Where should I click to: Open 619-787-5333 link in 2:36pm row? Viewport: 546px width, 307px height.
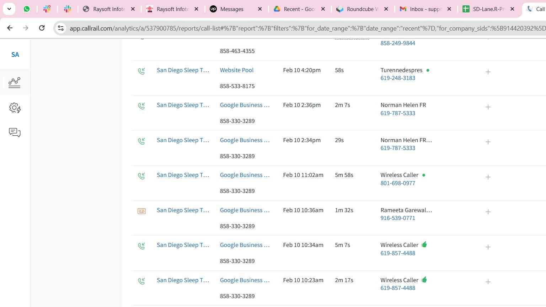[x=398, y=113]
